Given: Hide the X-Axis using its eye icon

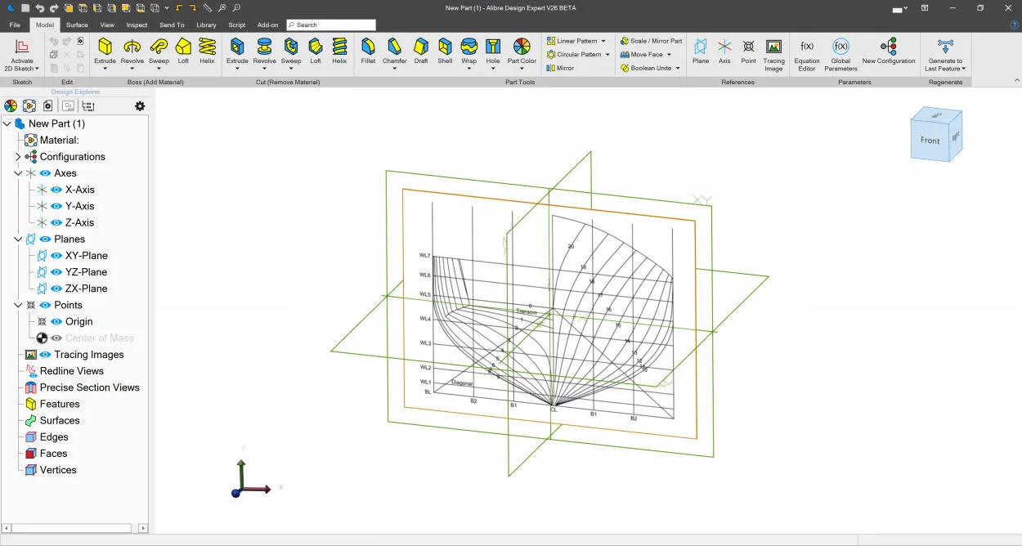Looking at the screenshot, I should click(57, 190).
